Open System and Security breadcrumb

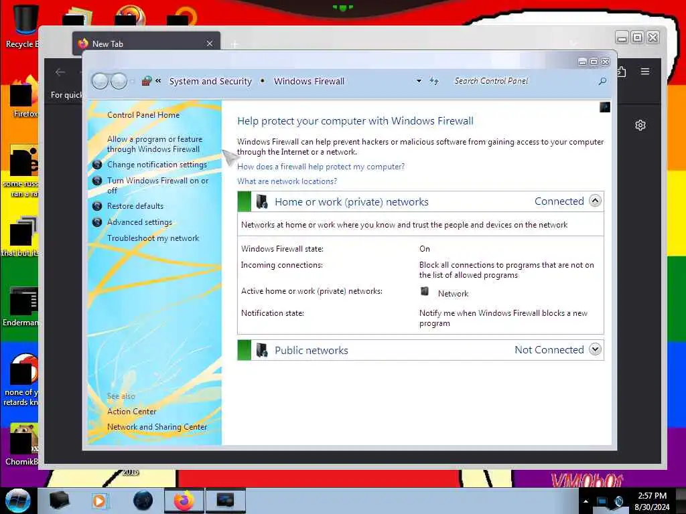210,81
